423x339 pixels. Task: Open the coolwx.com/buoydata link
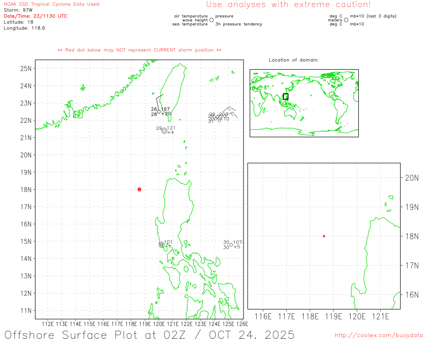point(378,335)
